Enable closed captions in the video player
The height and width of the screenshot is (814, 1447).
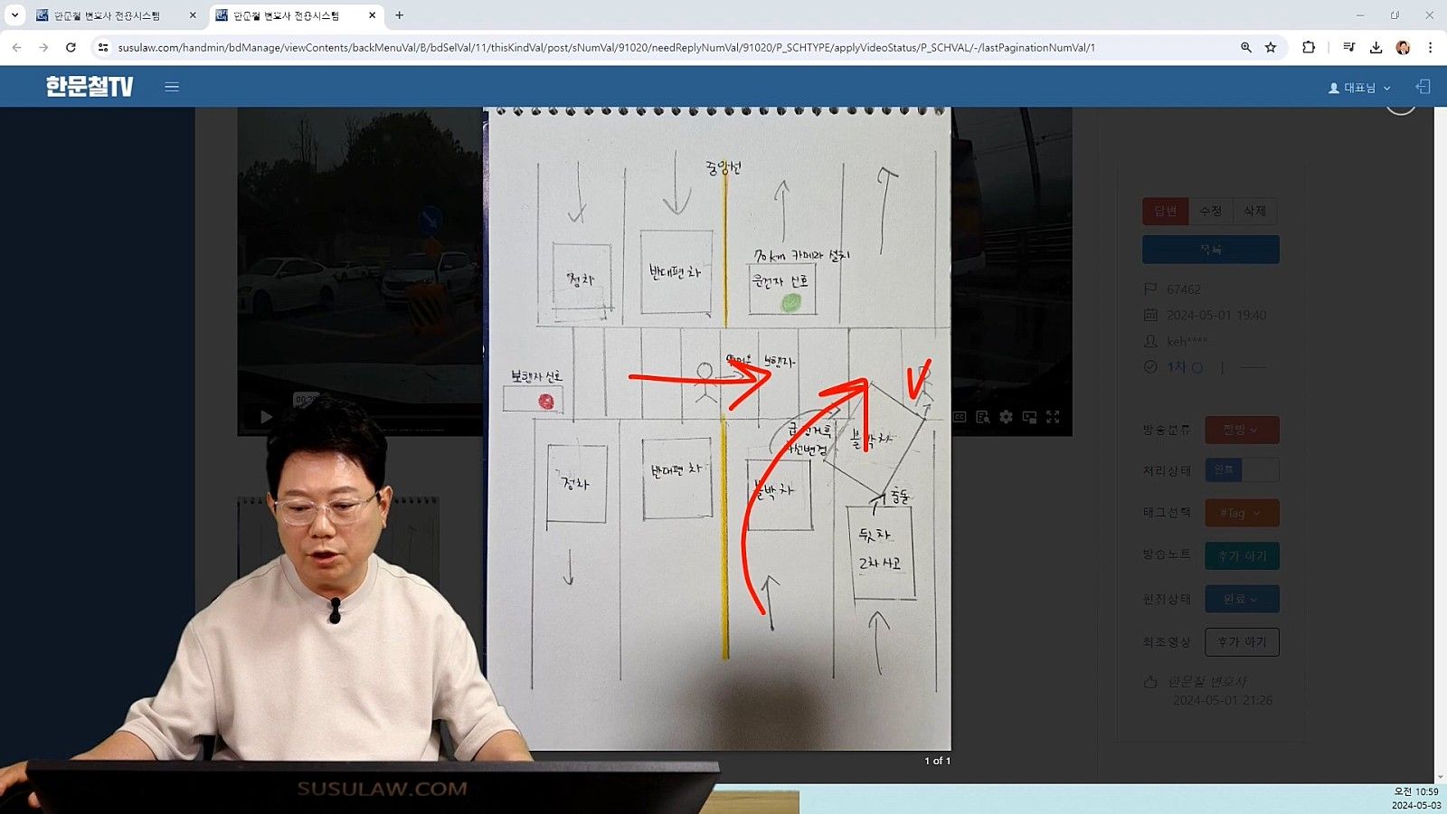pos(960,417)
